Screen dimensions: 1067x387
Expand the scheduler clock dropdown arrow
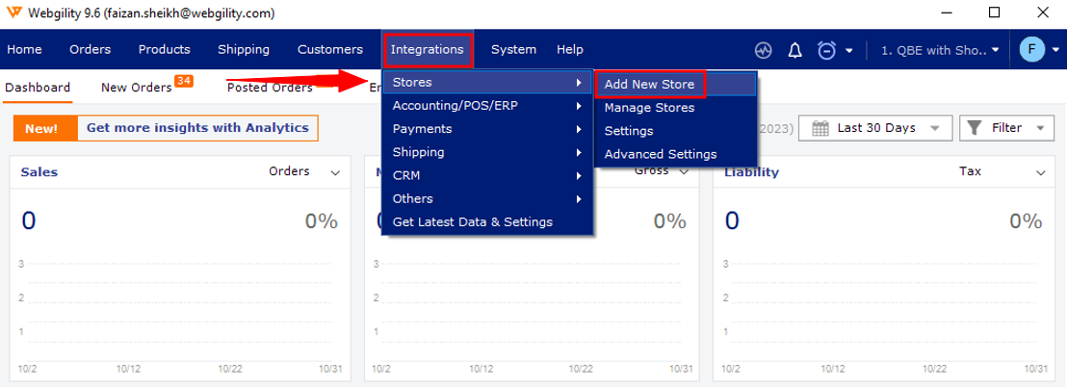(849, 50)
